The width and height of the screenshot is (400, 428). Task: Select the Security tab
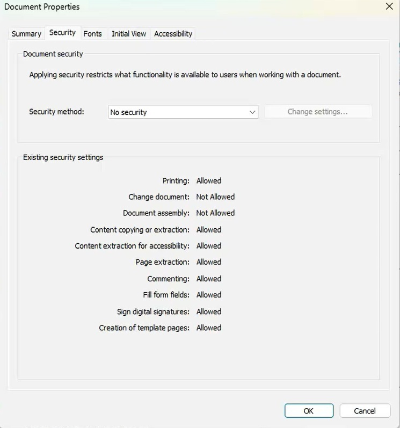point(62,33)
